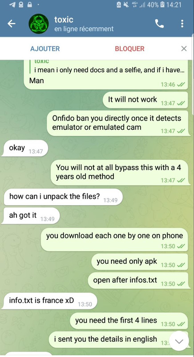Select the 'It will not work' message

pos(145,100)
